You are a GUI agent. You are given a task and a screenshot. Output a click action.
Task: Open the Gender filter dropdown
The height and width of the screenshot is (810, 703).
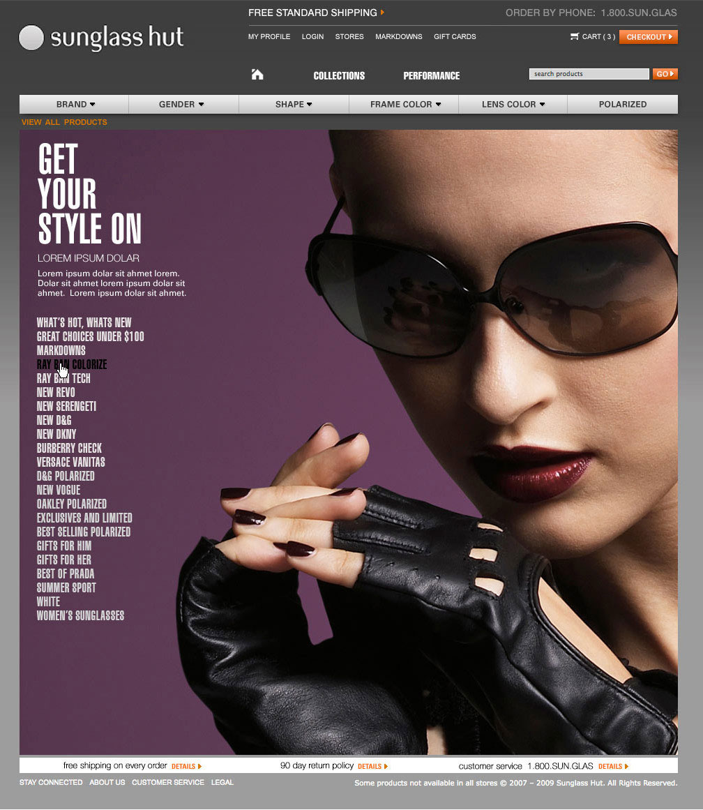[x=182, y=105]
